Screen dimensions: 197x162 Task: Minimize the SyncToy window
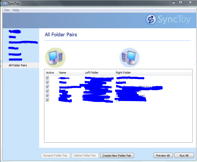174,2
